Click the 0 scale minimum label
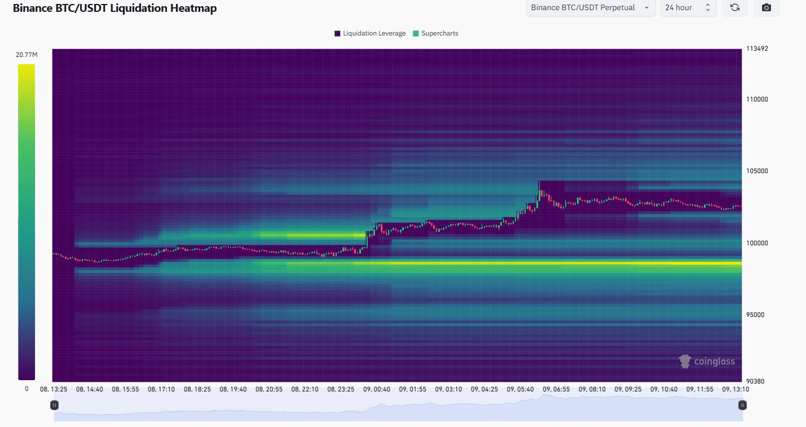 (26, 389)
